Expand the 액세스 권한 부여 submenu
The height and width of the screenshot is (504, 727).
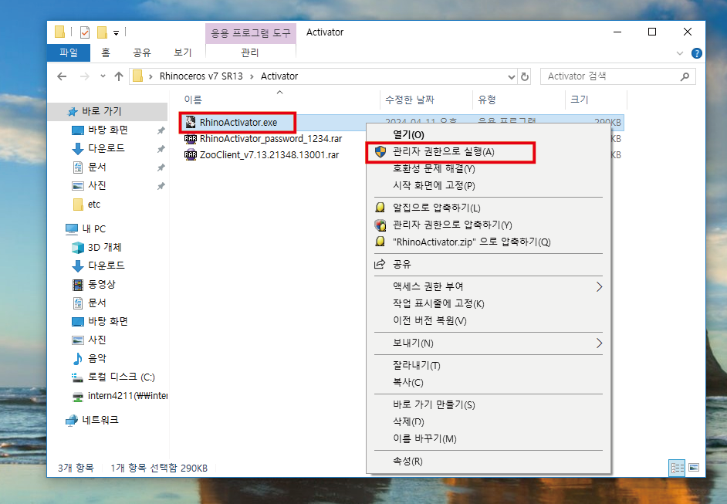click(x=489, y=286)
